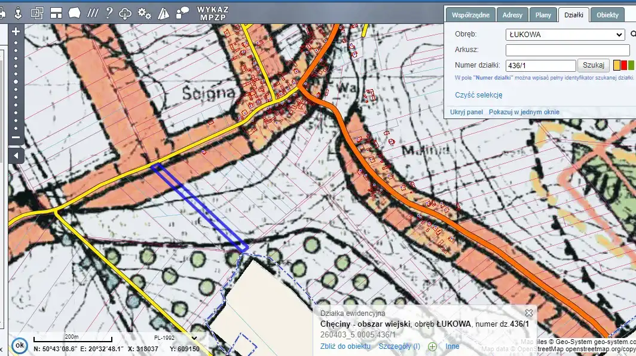Open the overlapping windows layers tool
The image size is (636, 356).
37,12
